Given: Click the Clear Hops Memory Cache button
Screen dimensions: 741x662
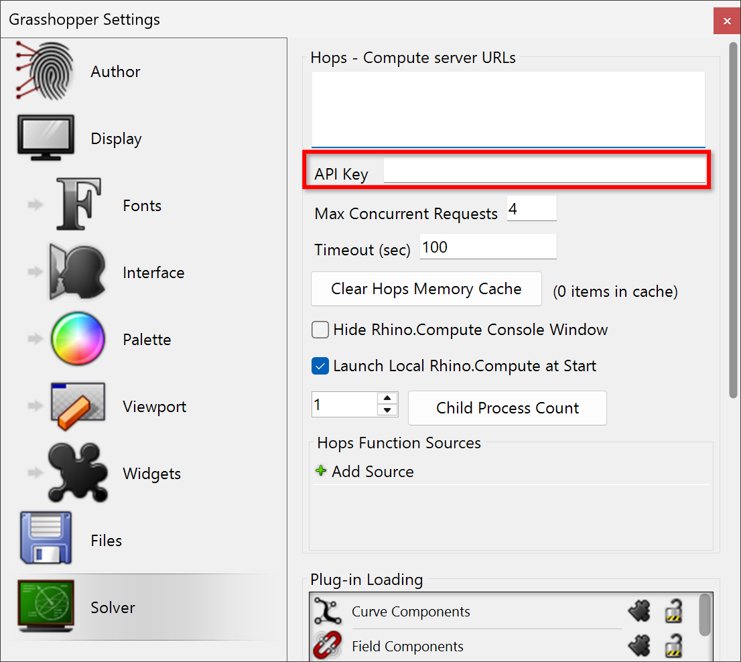Looking at the screenshot, I should [426, 289].
